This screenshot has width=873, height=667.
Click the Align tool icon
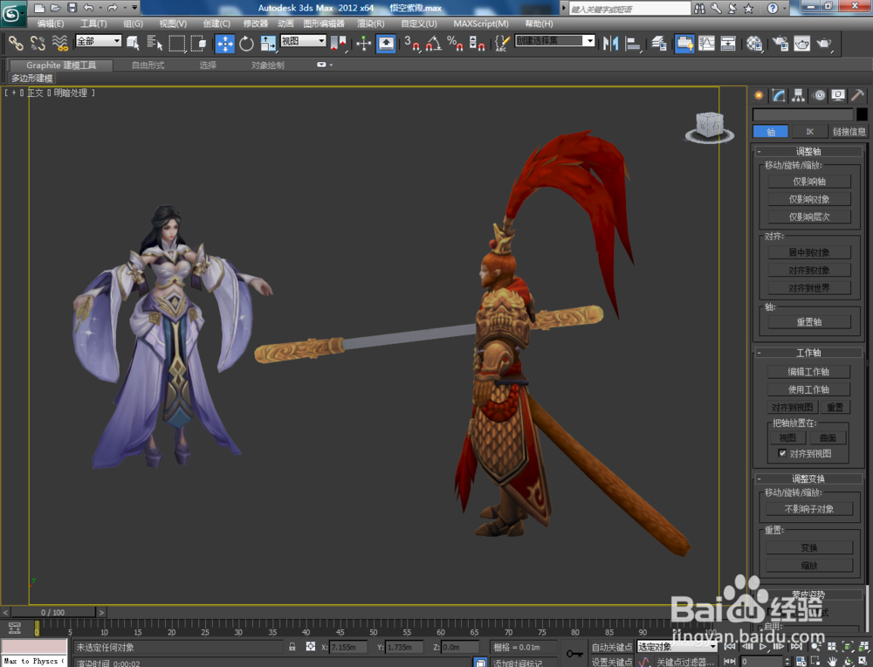click(633, 43)
